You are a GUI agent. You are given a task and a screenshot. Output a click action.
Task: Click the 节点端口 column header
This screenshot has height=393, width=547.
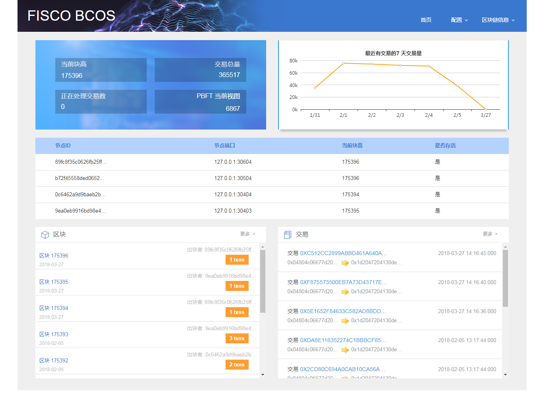click(225, 146)
